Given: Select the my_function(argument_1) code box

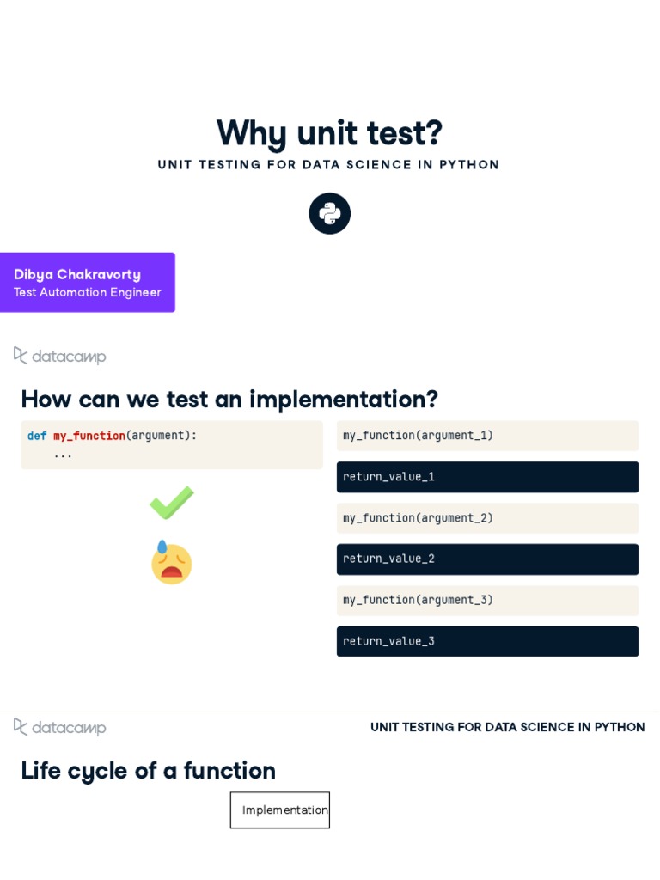Looking at the screenshot, I should tap(487, 436).
